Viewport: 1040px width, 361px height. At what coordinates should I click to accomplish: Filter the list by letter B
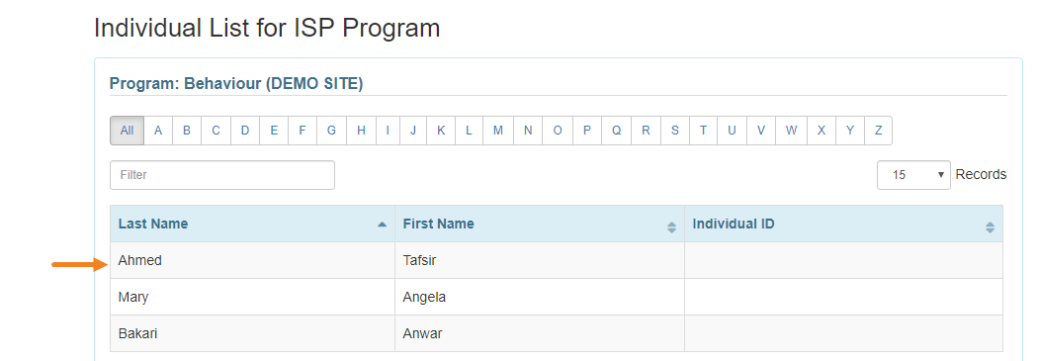click(187, 131)
